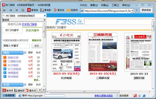Image resolution: width=156 pixels, height=99 pixels.
Task: Click the 搜索 button in side panel
Action: tap(37, 46)
